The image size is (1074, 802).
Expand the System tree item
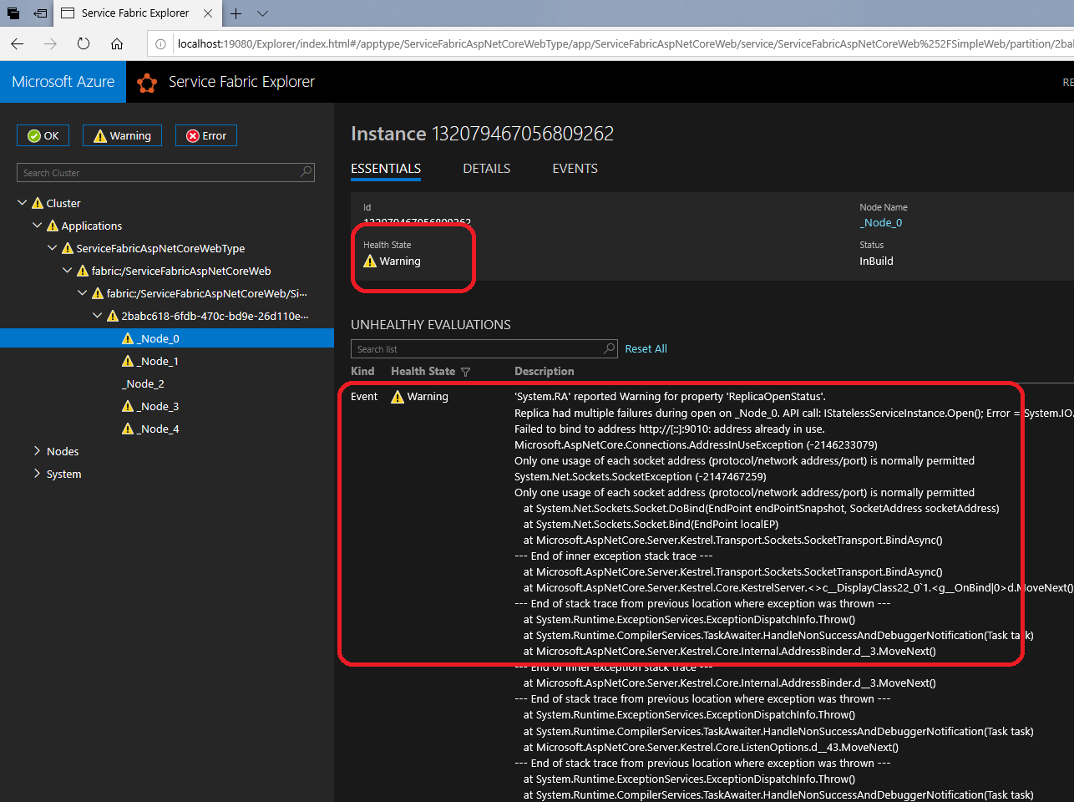38,474
